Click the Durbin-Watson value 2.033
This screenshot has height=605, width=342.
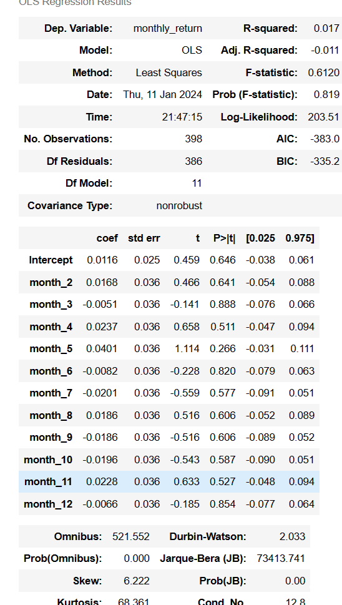pyautogui.click(x=292, y=536)
